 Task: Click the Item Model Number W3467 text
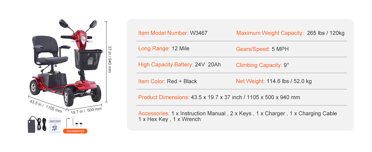[173, 33]
